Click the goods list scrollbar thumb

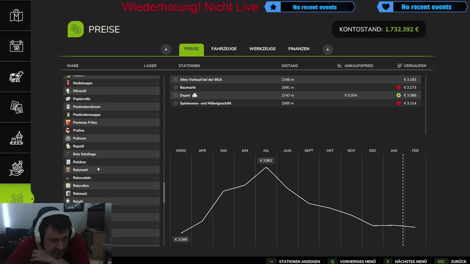click(x=164, y=193)
